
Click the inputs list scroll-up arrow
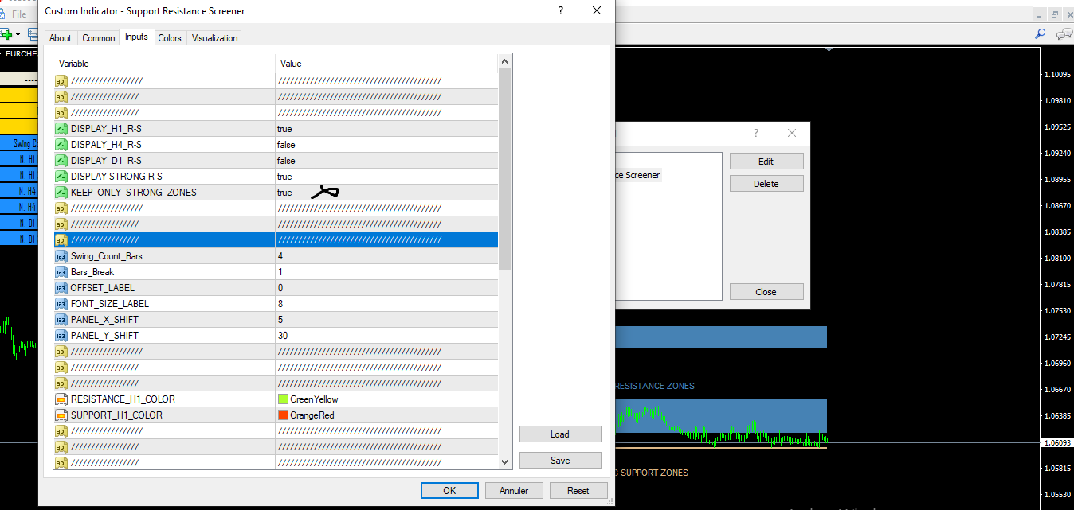505,61
